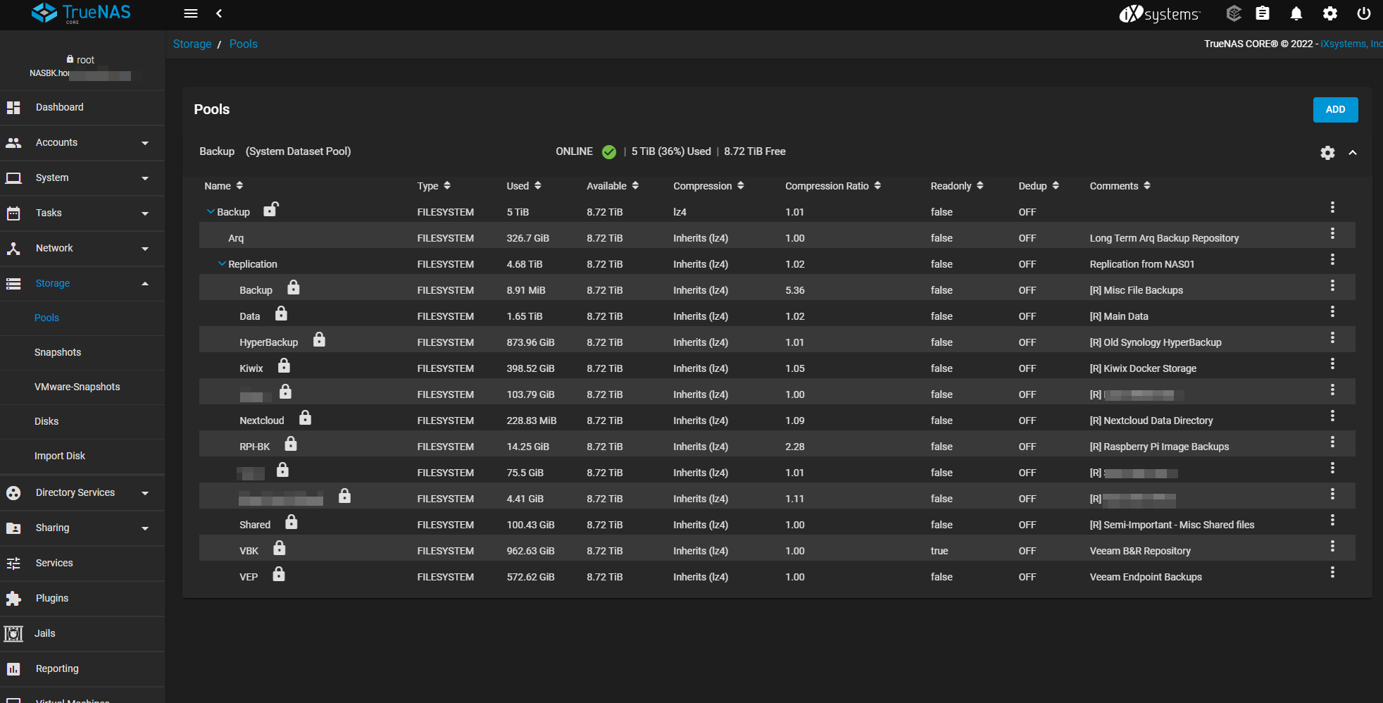
Task: Expand the Directory Services menu
Action: [x=82, y=493]
